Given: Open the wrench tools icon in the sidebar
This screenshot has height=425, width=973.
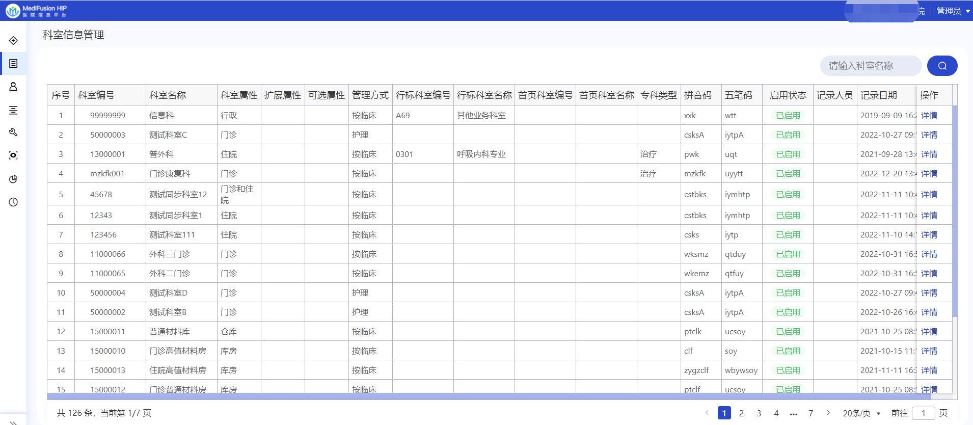Looking at the screenshot, I should coord(13,132).
